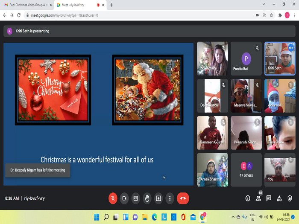Open a new browser tab
The height and width of the screenshot is (224, 299).
tap(111, 5)
